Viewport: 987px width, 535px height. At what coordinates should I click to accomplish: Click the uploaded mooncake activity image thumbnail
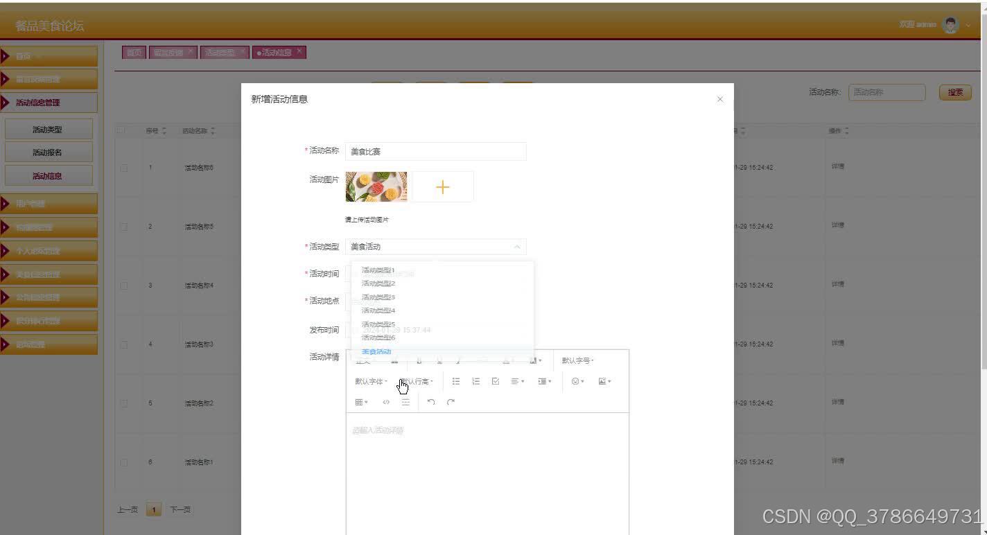(376, 186)
